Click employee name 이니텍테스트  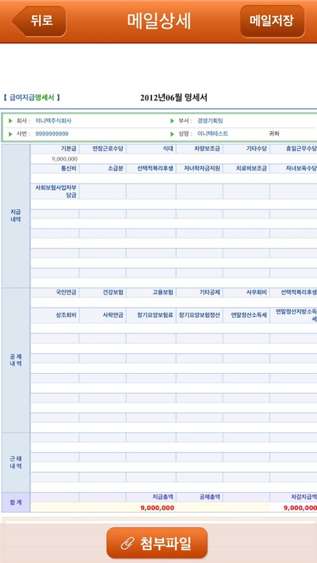[213, 134]
